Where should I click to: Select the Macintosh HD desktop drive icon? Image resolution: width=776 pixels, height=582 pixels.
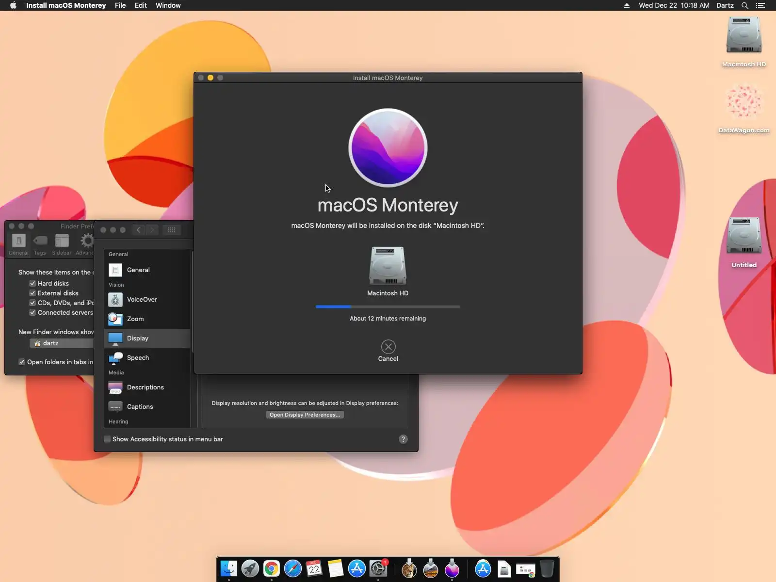pos(744,36)
